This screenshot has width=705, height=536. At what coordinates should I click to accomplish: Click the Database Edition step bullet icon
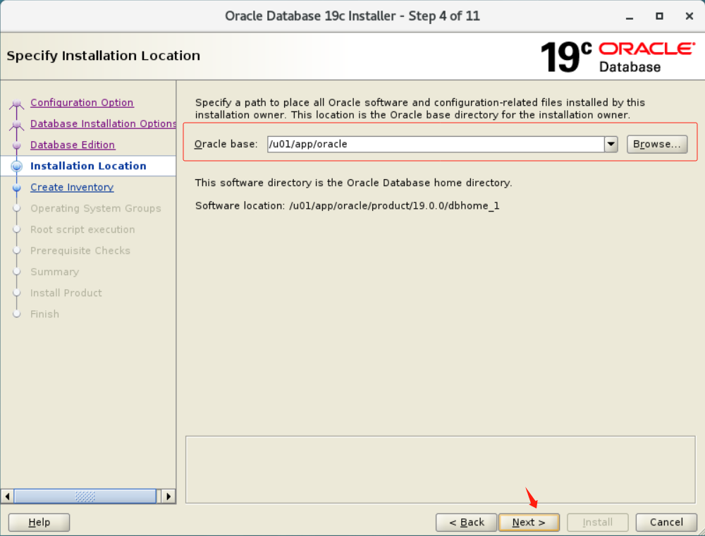tap(17, 145)
